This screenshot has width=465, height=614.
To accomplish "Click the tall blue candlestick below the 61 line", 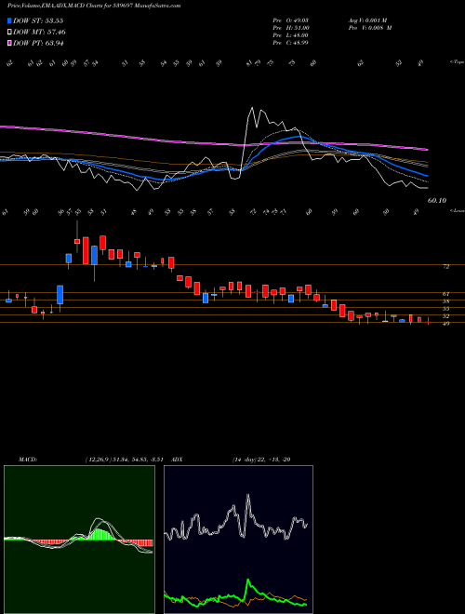I will coord(60,295).
